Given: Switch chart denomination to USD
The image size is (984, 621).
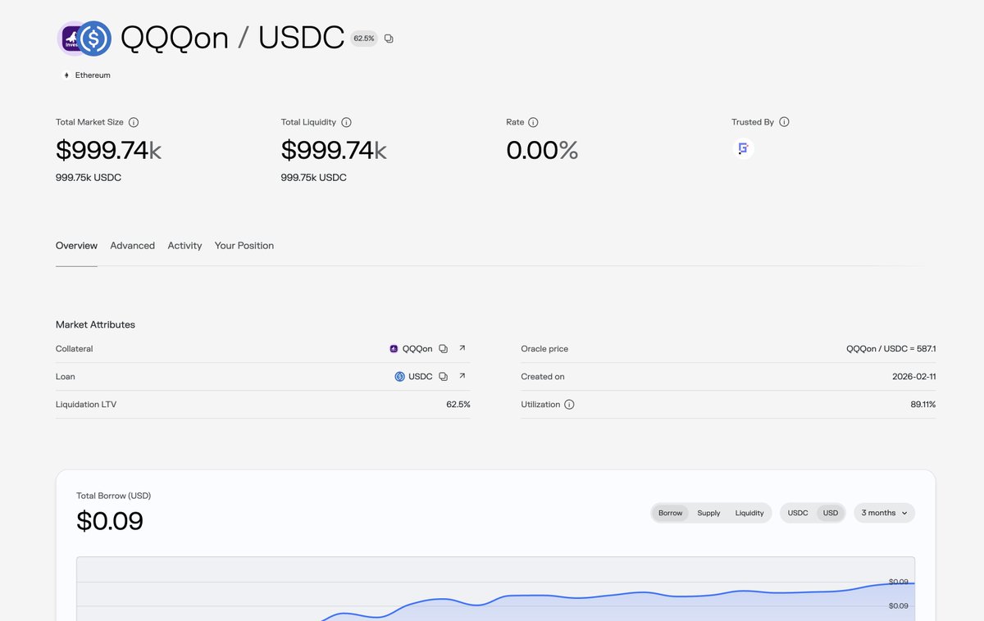Looking at the screenshot, I should pyautogui.click(x=831, y=513).
